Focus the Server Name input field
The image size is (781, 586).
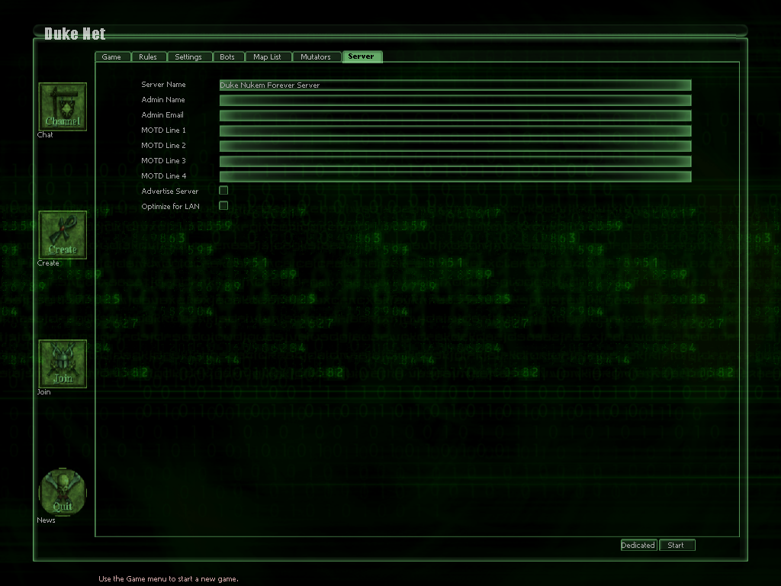click(455, 85)
